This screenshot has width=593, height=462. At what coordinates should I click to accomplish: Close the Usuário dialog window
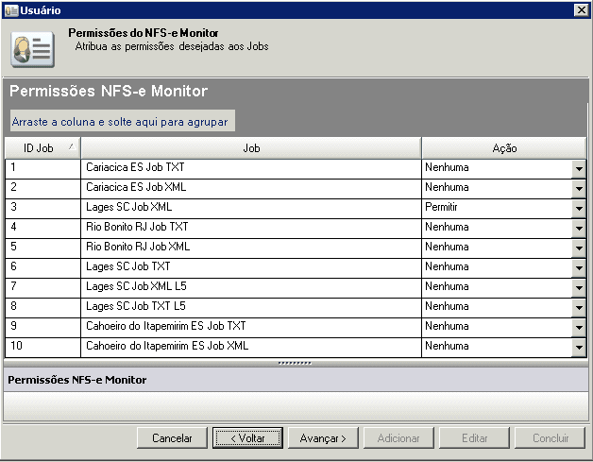pyautogui.click(x=581, y=9)
